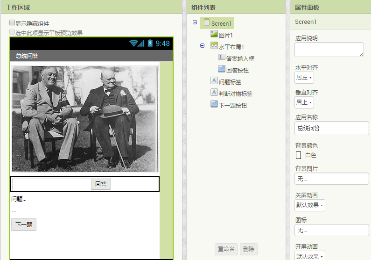
Task: Collapse the 水平布局1 tree node
Action: 202,46
